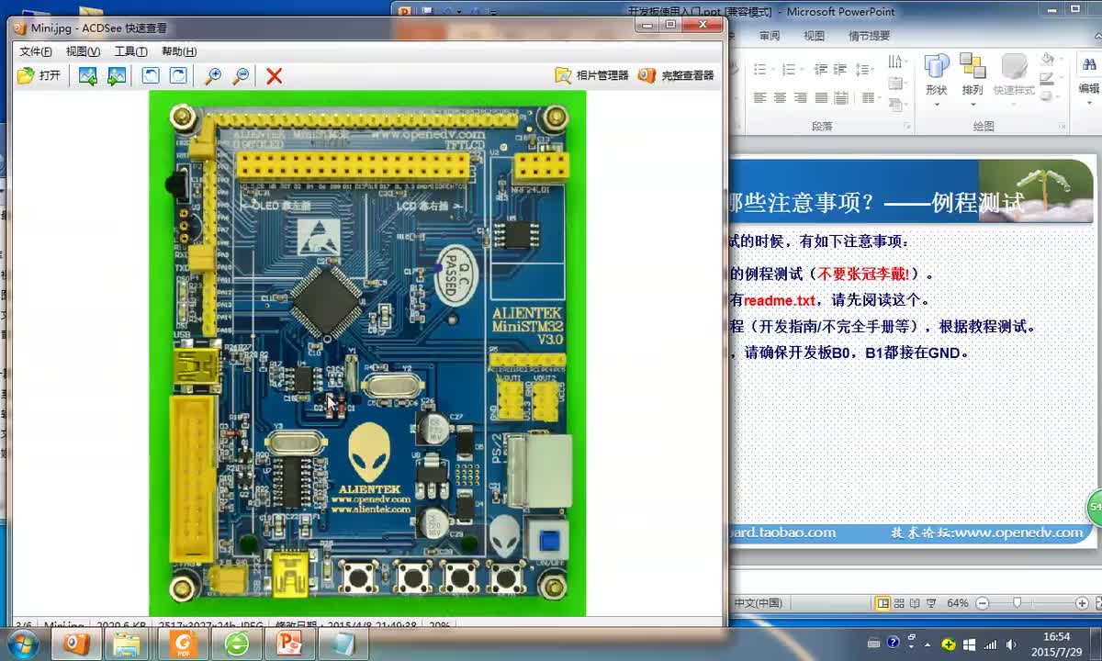Align text left in PowerPoint
This screenshot has width=1102, height=661.
[x=760, y=97]
